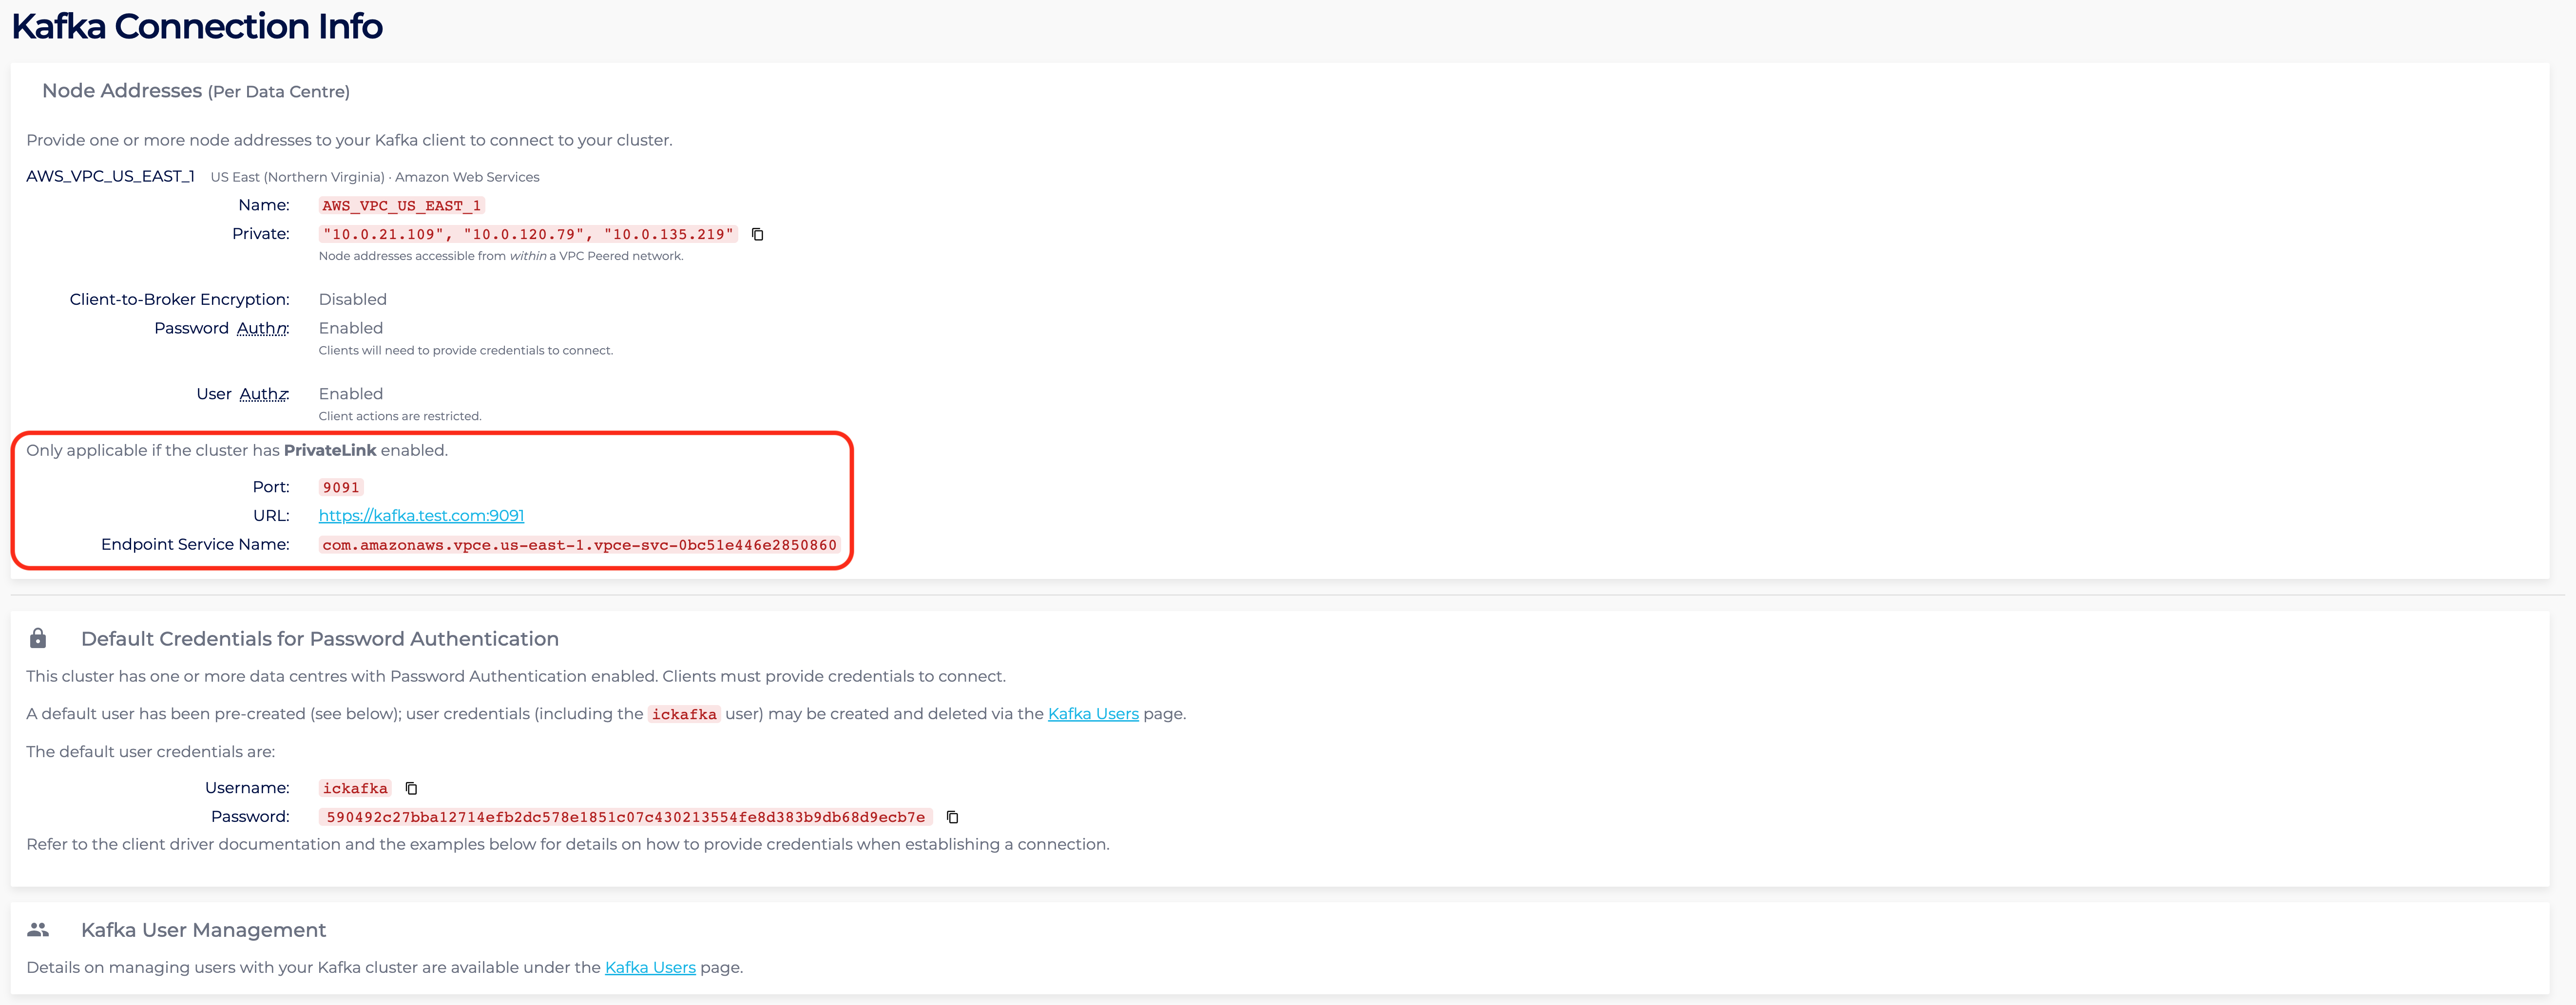Open Kafka Users link under User Management
The height and width of the screenshot is (1005, 2576).
pos(650,968)
